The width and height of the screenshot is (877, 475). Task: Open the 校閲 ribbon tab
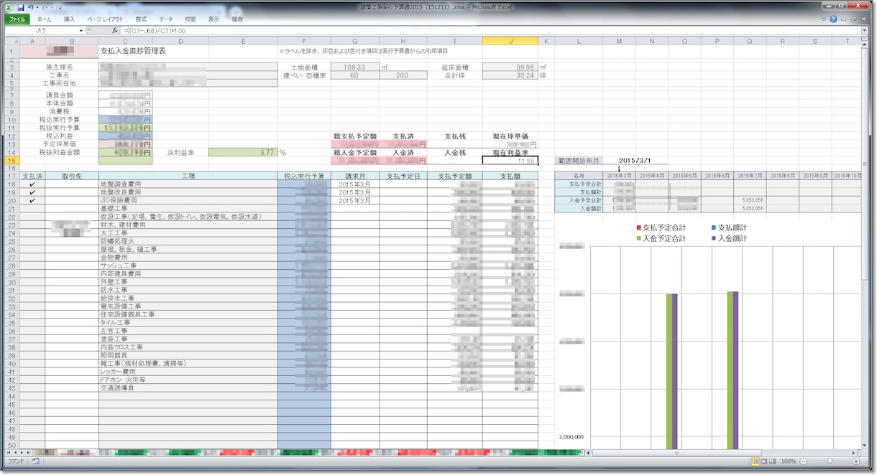pyautogui.click(x=190, y=19)
